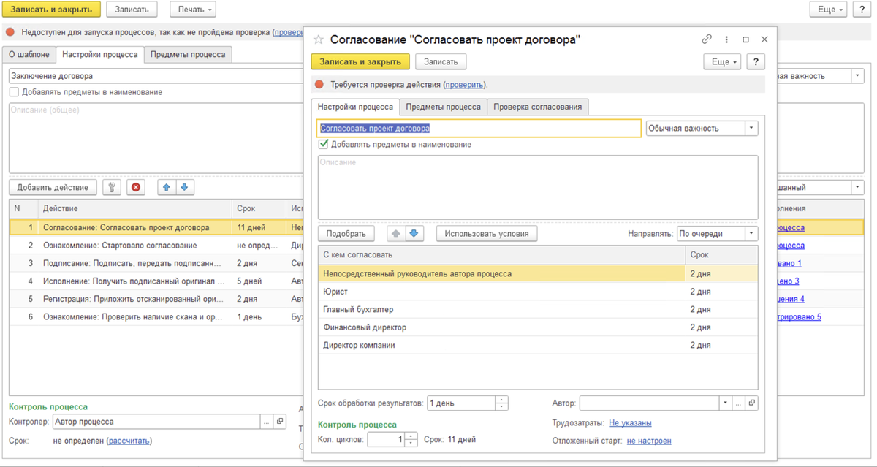Click Записать и закрыть in main window
The width and height of the screenshot is (877, 467).
pyautogui.click(x=50, y=10)
